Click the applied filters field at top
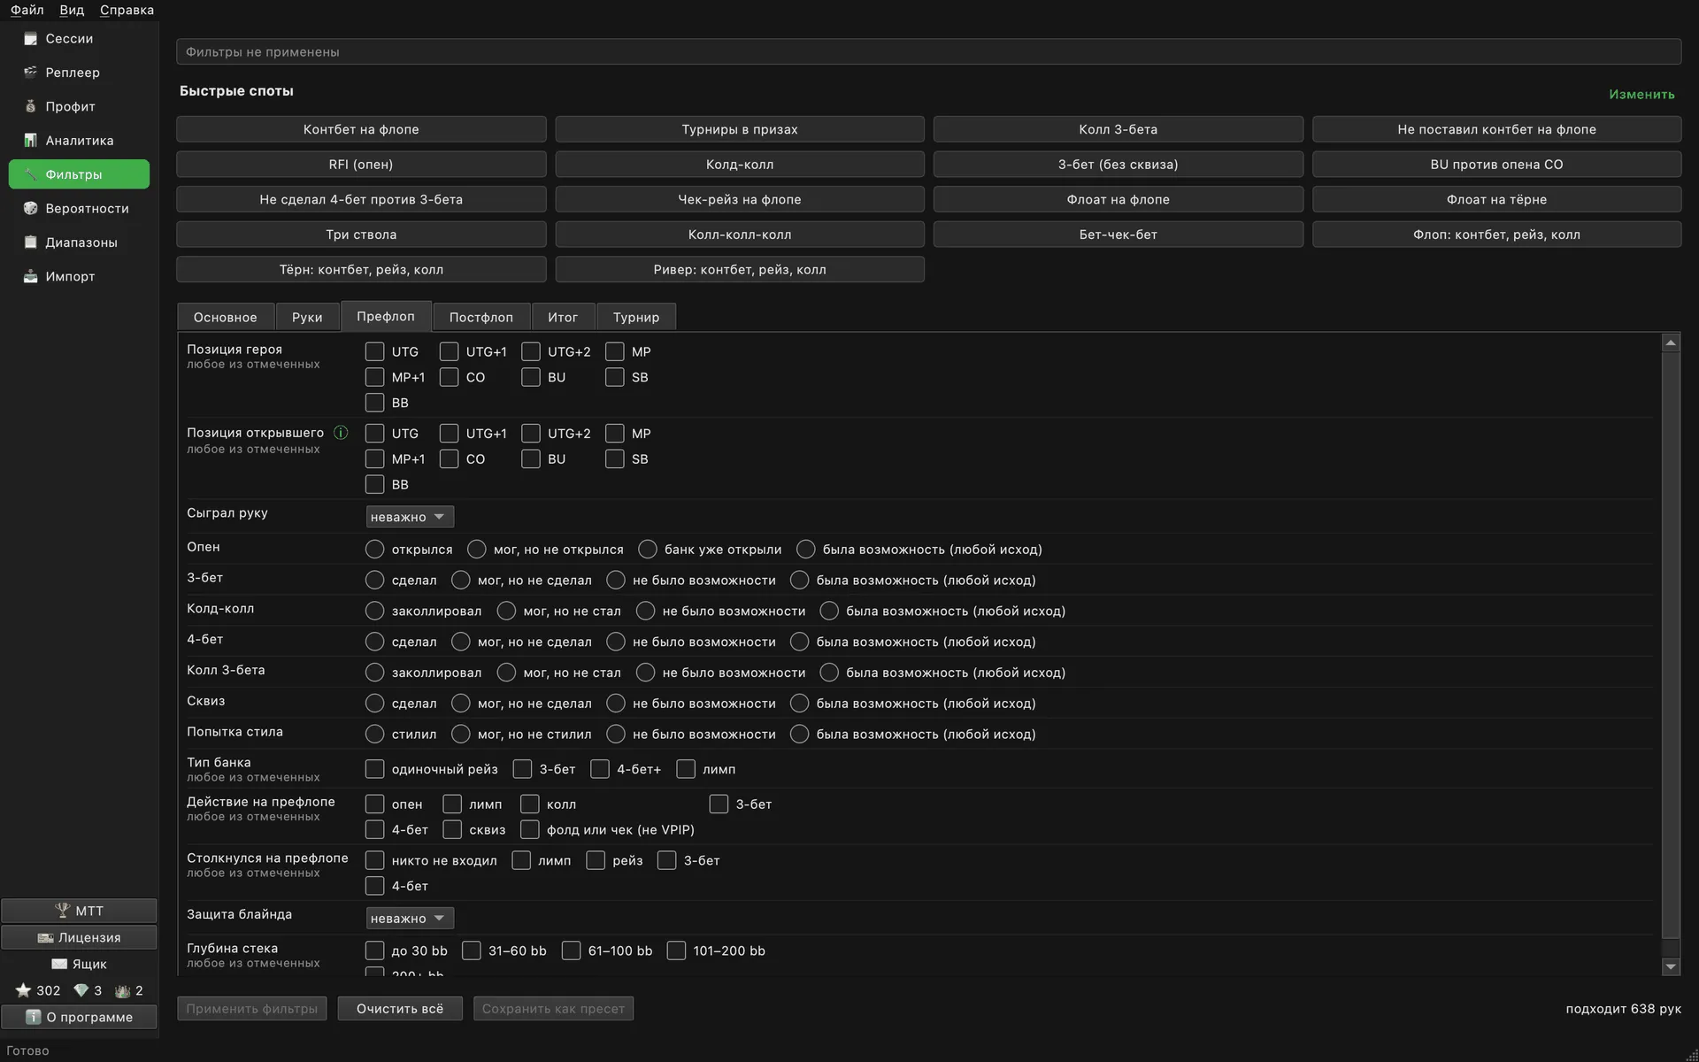This screenshot has width=1699, height=1062. pyautogui.click(x=928, y=52)
